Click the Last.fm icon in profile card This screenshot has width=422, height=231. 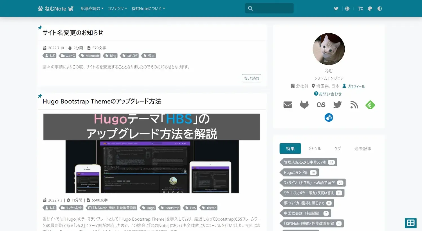pyautogui.click(x=321, y=105)
